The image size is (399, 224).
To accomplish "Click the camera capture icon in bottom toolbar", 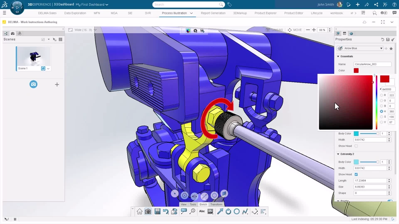I will point(148,212).
